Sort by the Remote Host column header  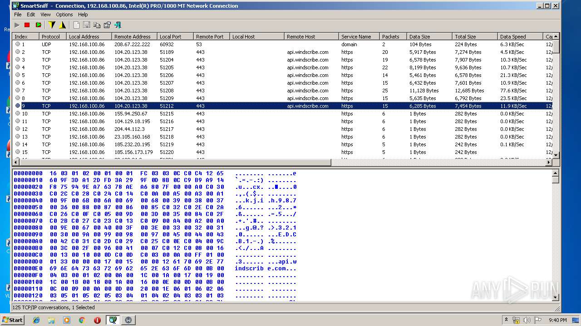click(311, 37)
